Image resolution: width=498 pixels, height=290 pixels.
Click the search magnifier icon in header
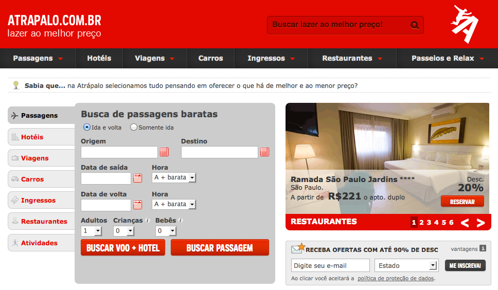pos(415,25)
